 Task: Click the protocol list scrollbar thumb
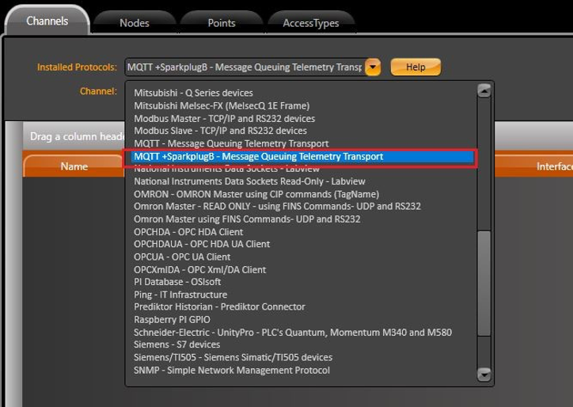pyautogui.click(x=484, y=283)
